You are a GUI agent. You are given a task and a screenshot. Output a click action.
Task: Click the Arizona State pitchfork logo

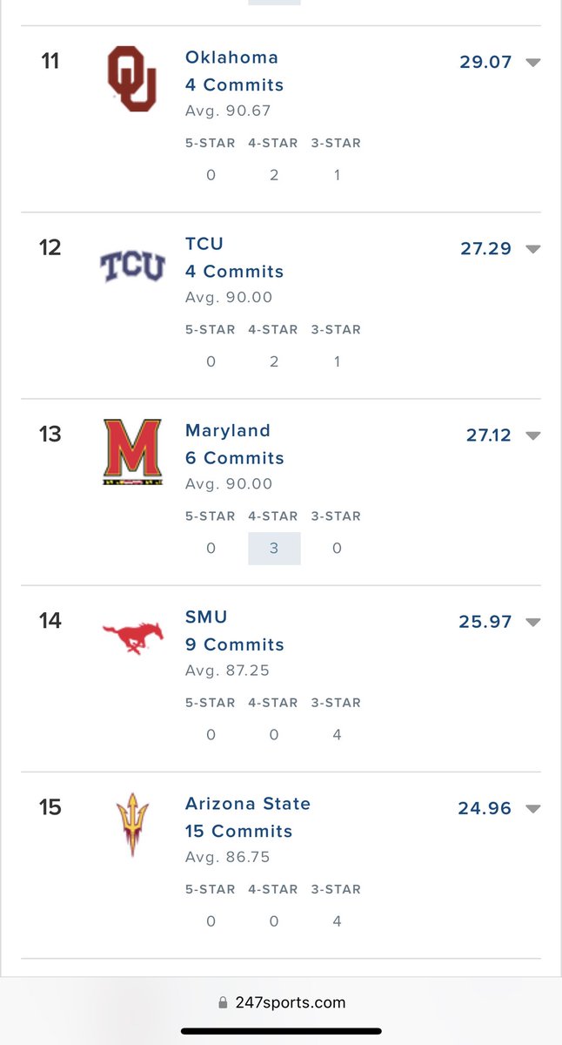[x=132, y=825]
